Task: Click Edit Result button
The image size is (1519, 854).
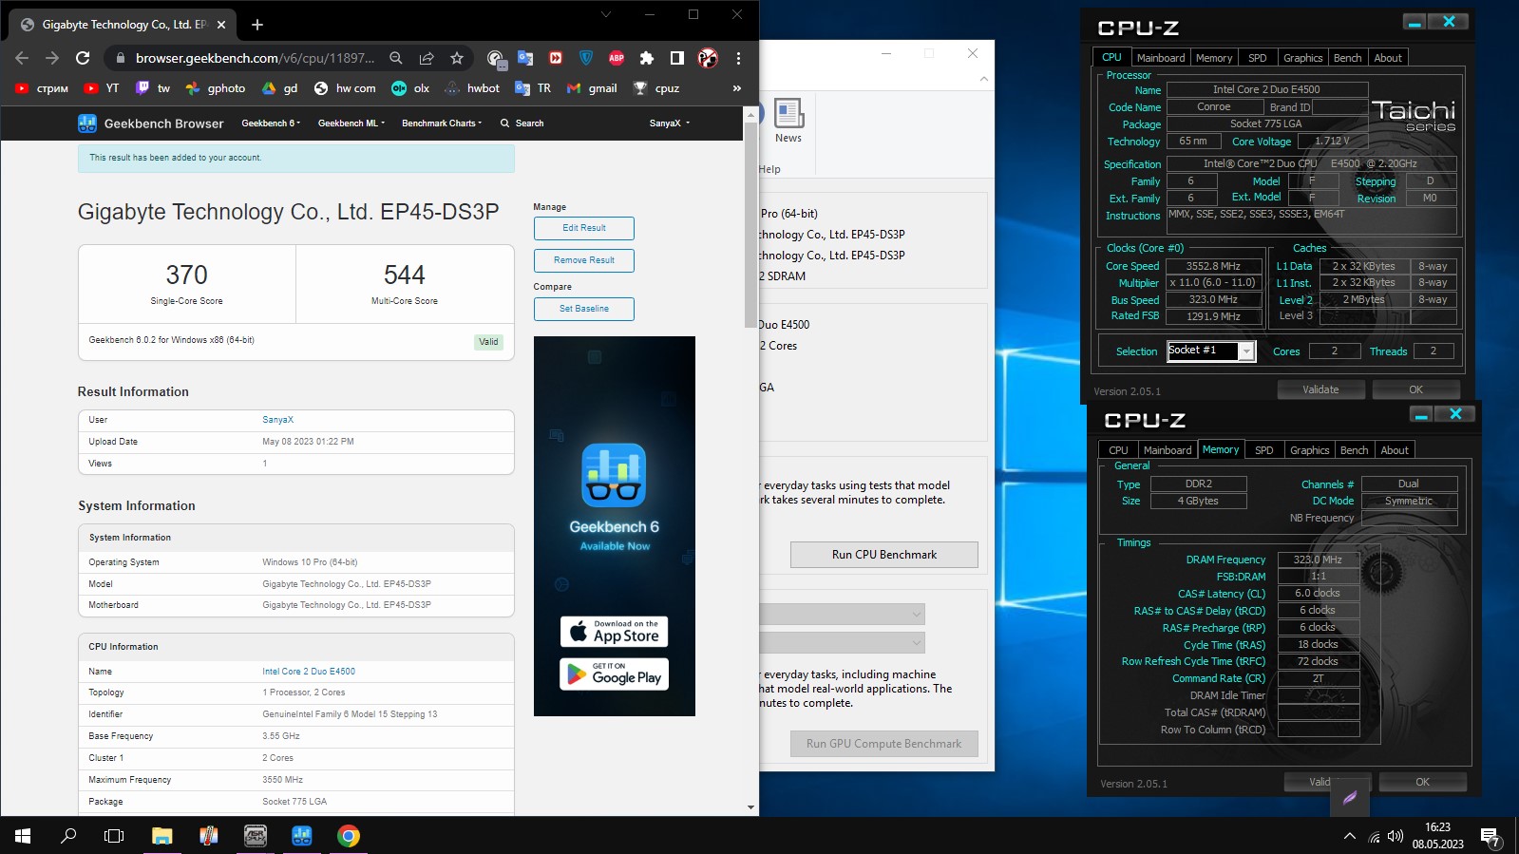Action: click(x=584, y=228)
